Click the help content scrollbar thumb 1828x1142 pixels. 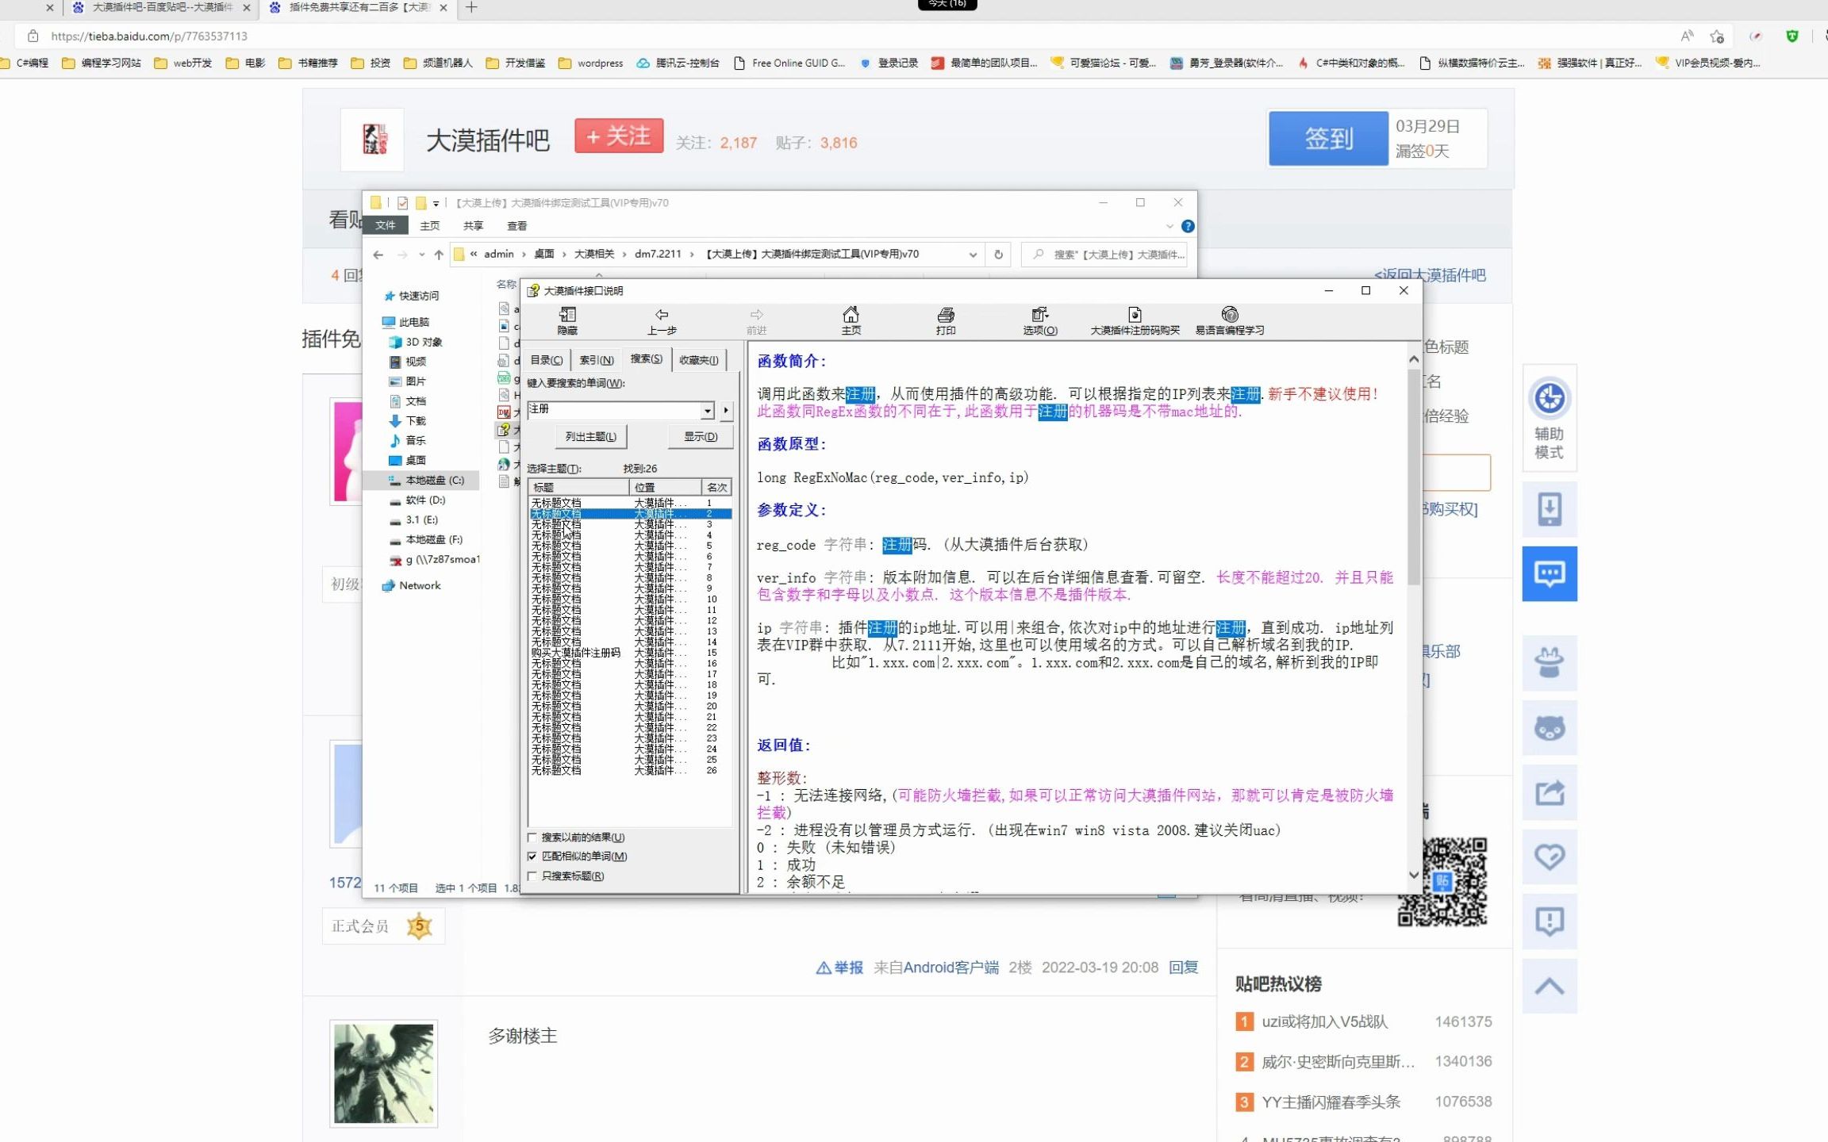(1414, 477)
